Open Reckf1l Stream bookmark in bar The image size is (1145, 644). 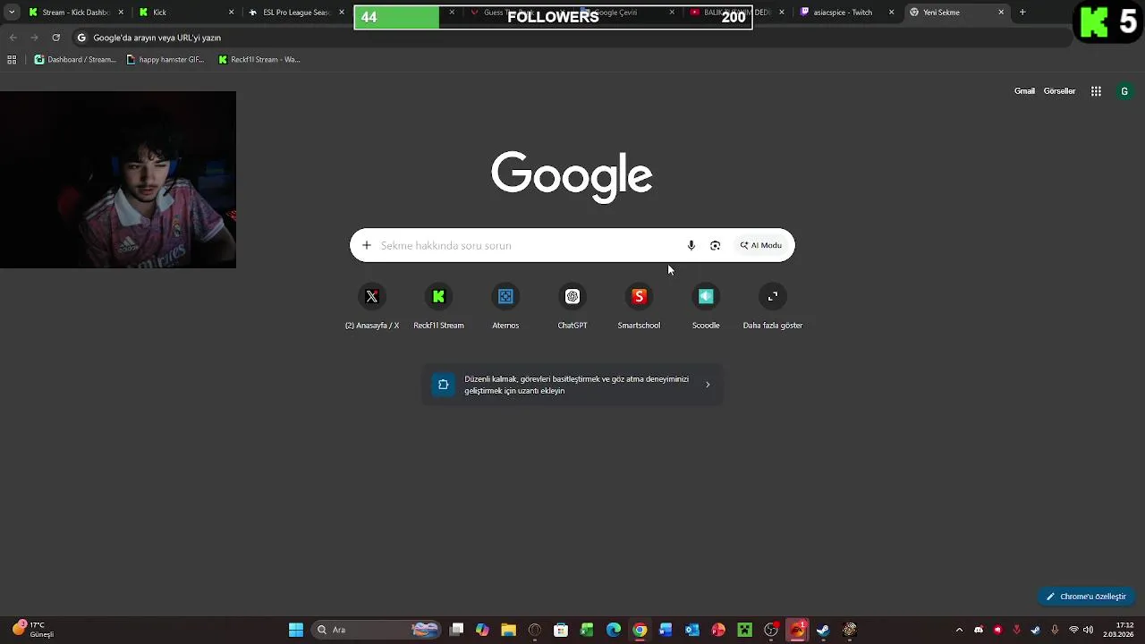[x=259, y=60]
